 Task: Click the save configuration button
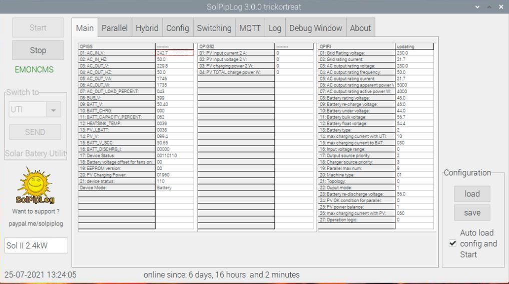(x=472, y=212)
